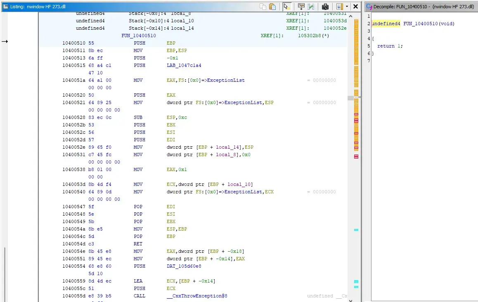Viewport: 478px width, 302px height.
Task: Select ESP,EBP operand at 1040054a
Action: pos(177,229)
